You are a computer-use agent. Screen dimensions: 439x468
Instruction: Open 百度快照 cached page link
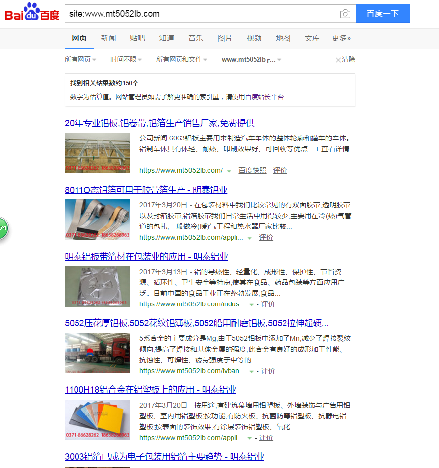point(253,170)
